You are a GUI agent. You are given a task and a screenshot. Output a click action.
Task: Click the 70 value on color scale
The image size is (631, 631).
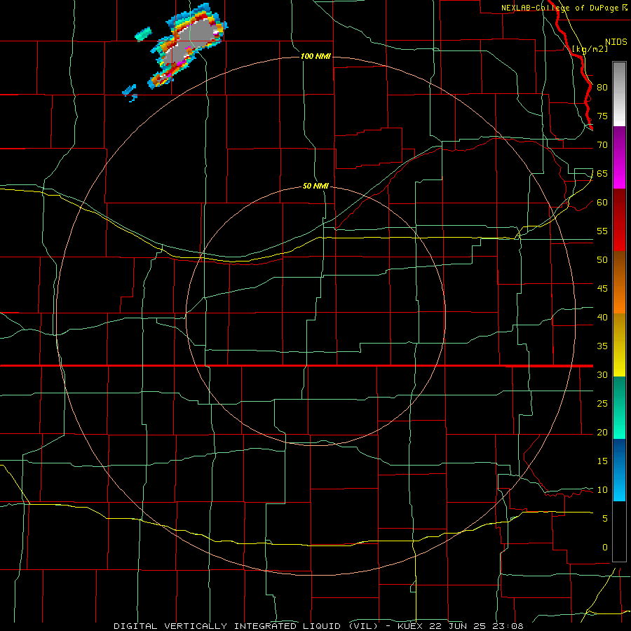[x=602, y=145]
